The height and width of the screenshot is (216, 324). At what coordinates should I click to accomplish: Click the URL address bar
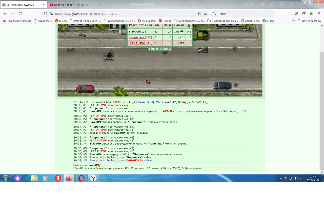coord(125,14)
